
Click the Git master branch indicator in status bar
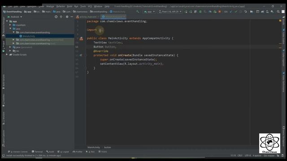click(x=269, y=156)
